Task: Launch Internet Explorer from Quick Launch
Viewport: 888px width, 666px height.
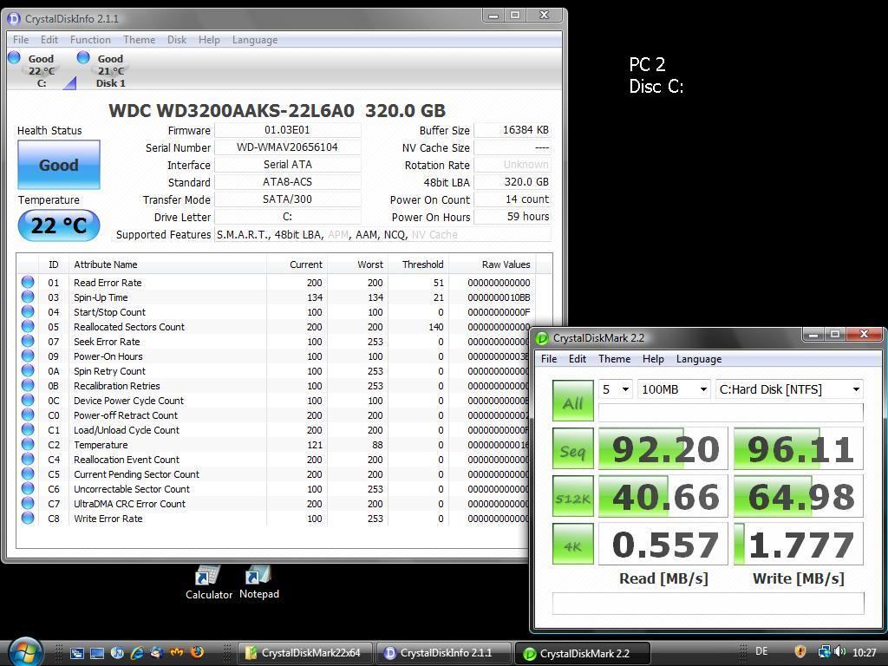Action: 137,652
